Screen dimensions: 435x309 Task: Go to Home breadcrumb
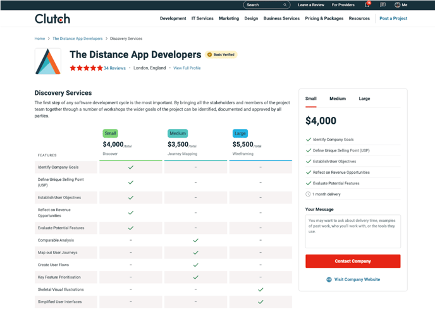[40, 39]
